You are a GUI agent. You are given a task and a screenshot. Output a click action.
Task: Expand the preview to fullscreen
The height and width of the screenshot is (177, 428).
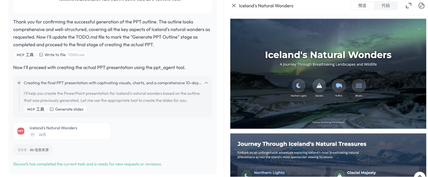tap(409, 6)
